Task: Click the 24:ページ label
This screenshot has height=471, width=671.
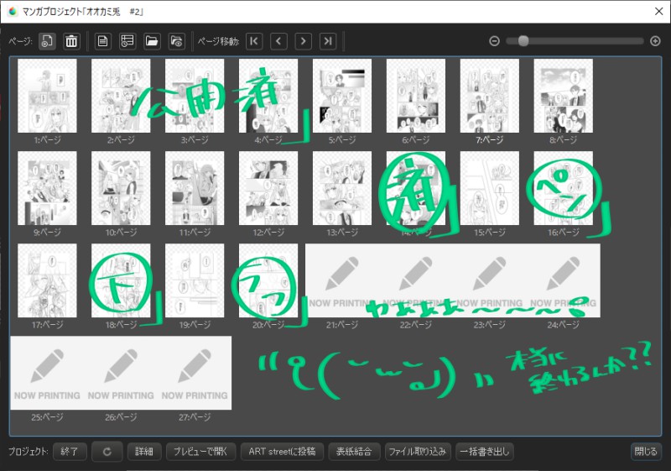Action: tap(563, 325)
